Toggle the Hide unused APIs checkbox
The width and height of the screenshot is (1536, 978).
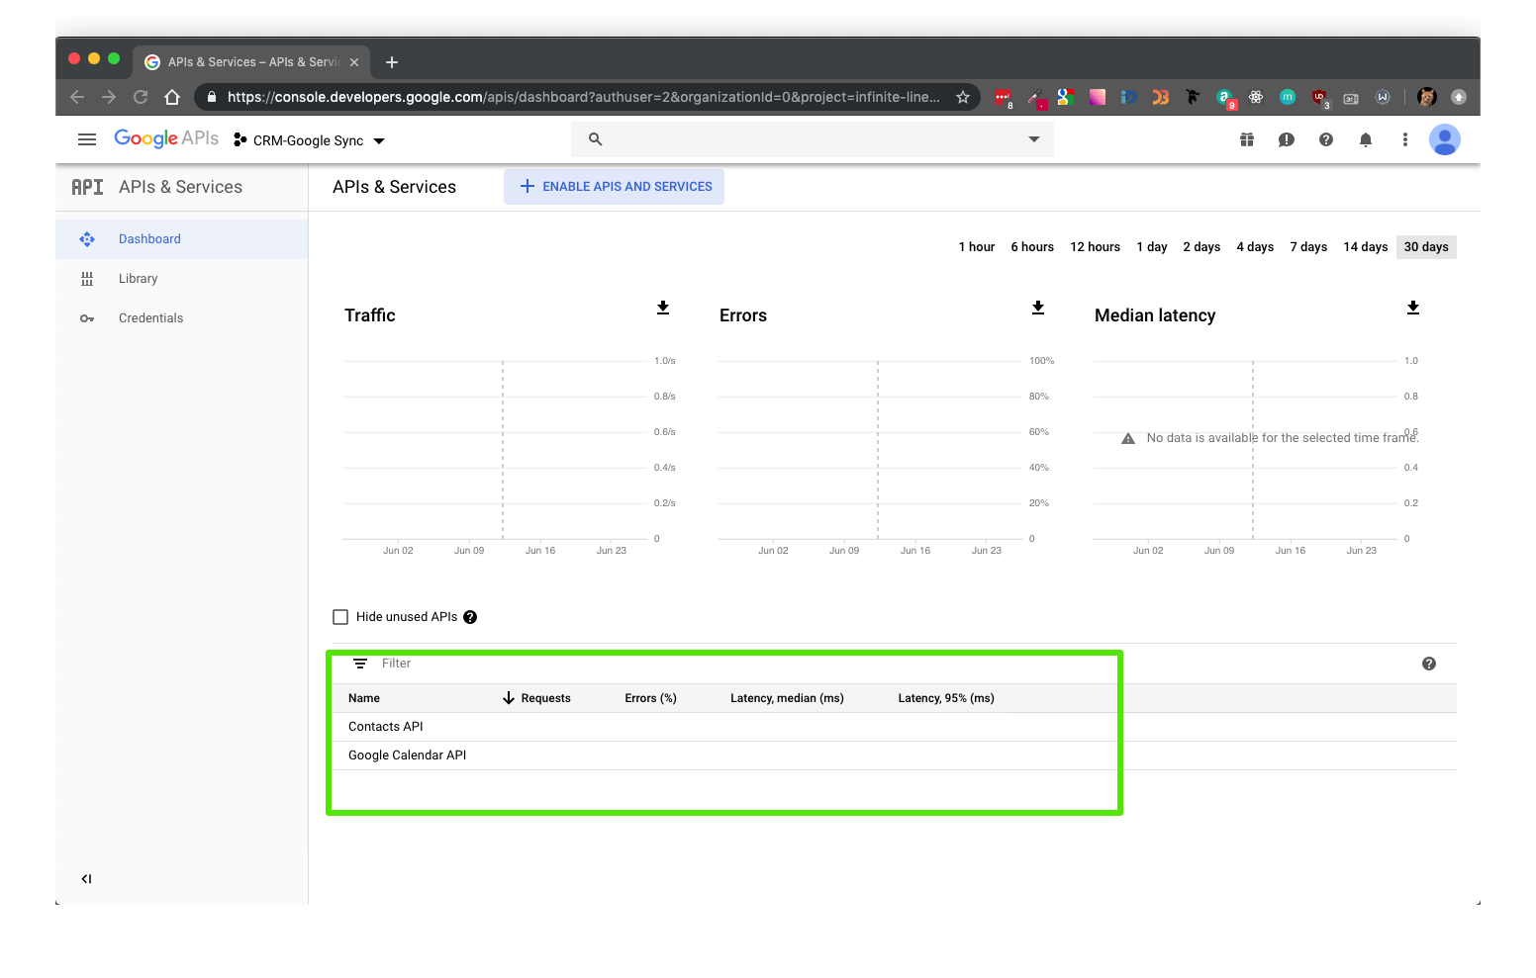[340, 617]
